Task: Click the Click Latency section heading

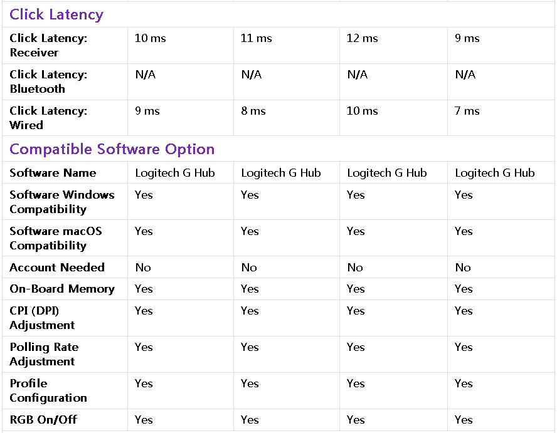Action: (56, 14)
